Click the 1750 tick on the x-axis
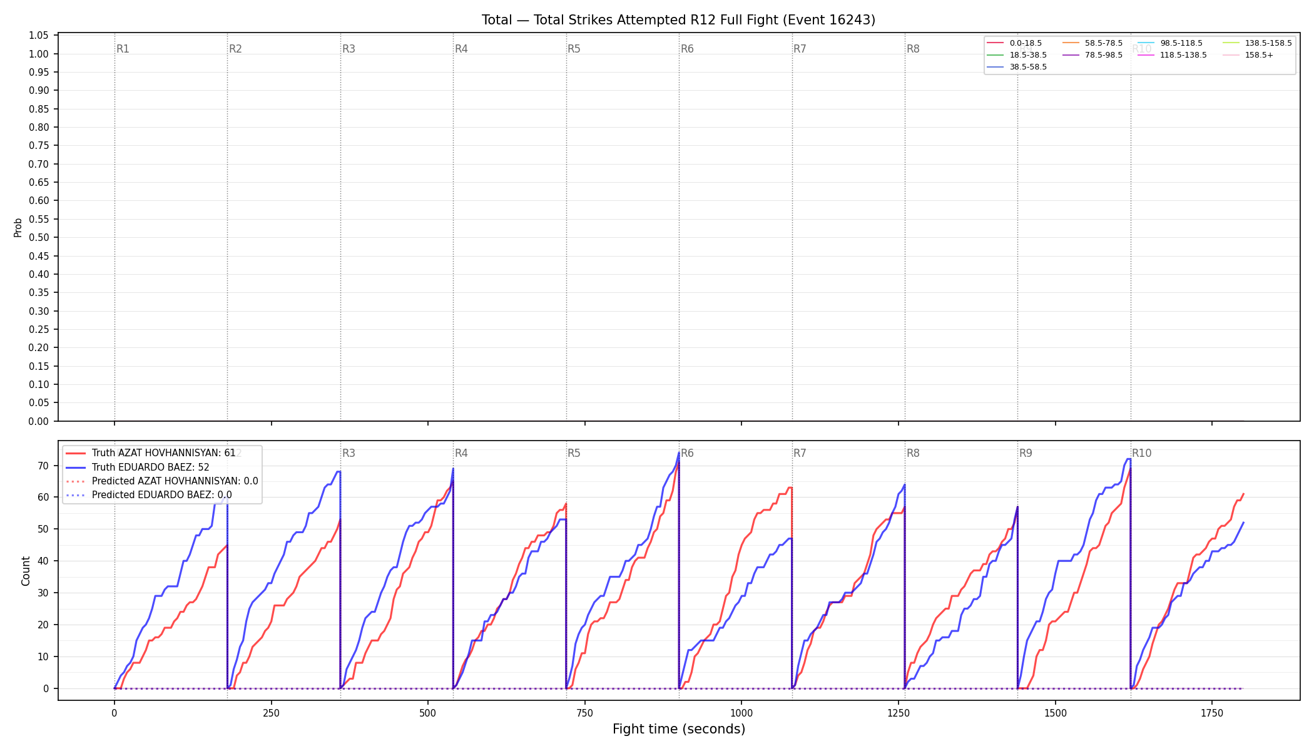Viewport: 1314px width, 751px height. [x=1212, y=713]
